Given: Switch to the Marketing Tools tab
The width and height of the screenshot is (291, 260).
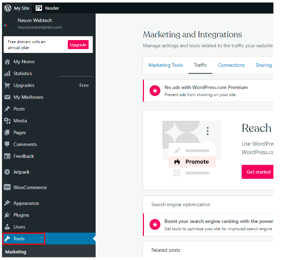Looking at the screenshot, I should click(166, 65).
